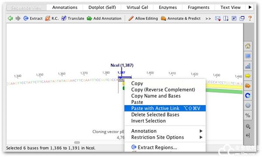Switch to the Virtual Gel tab
262x157 pixels.
coord(137,7)
